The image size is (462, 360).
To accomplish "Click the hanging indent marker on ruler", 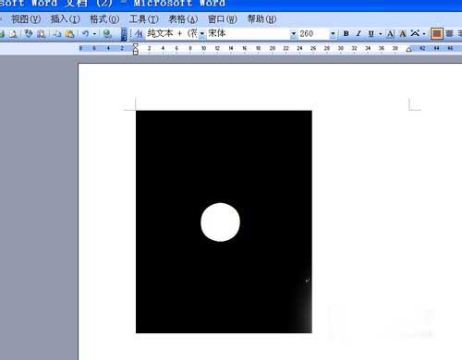I will point(136,50).
